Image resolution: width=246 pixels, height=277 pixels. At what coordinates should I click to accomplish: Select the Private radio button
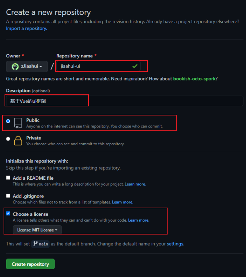tap(8, 139)
